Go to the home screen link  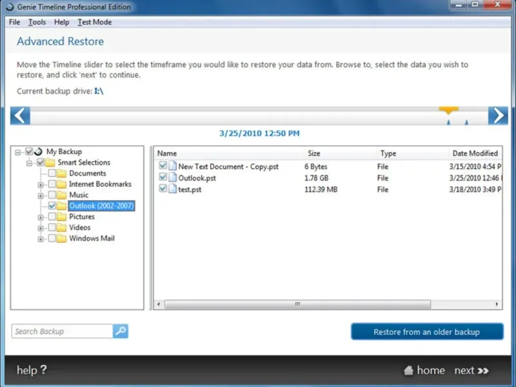tap(431, 370)
